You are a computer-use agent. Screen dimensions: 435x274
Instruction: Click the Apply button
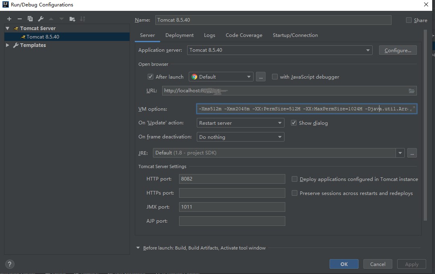412,264
